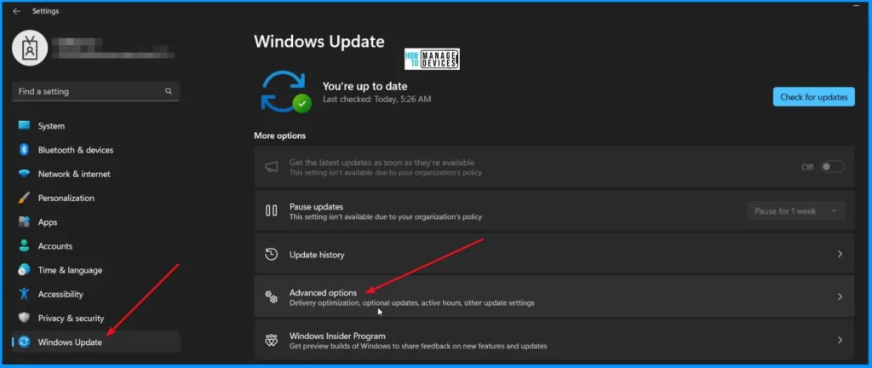Open Accounts category
The width and height of the screenshot is (872, 368).
click(x=96, y=245)
